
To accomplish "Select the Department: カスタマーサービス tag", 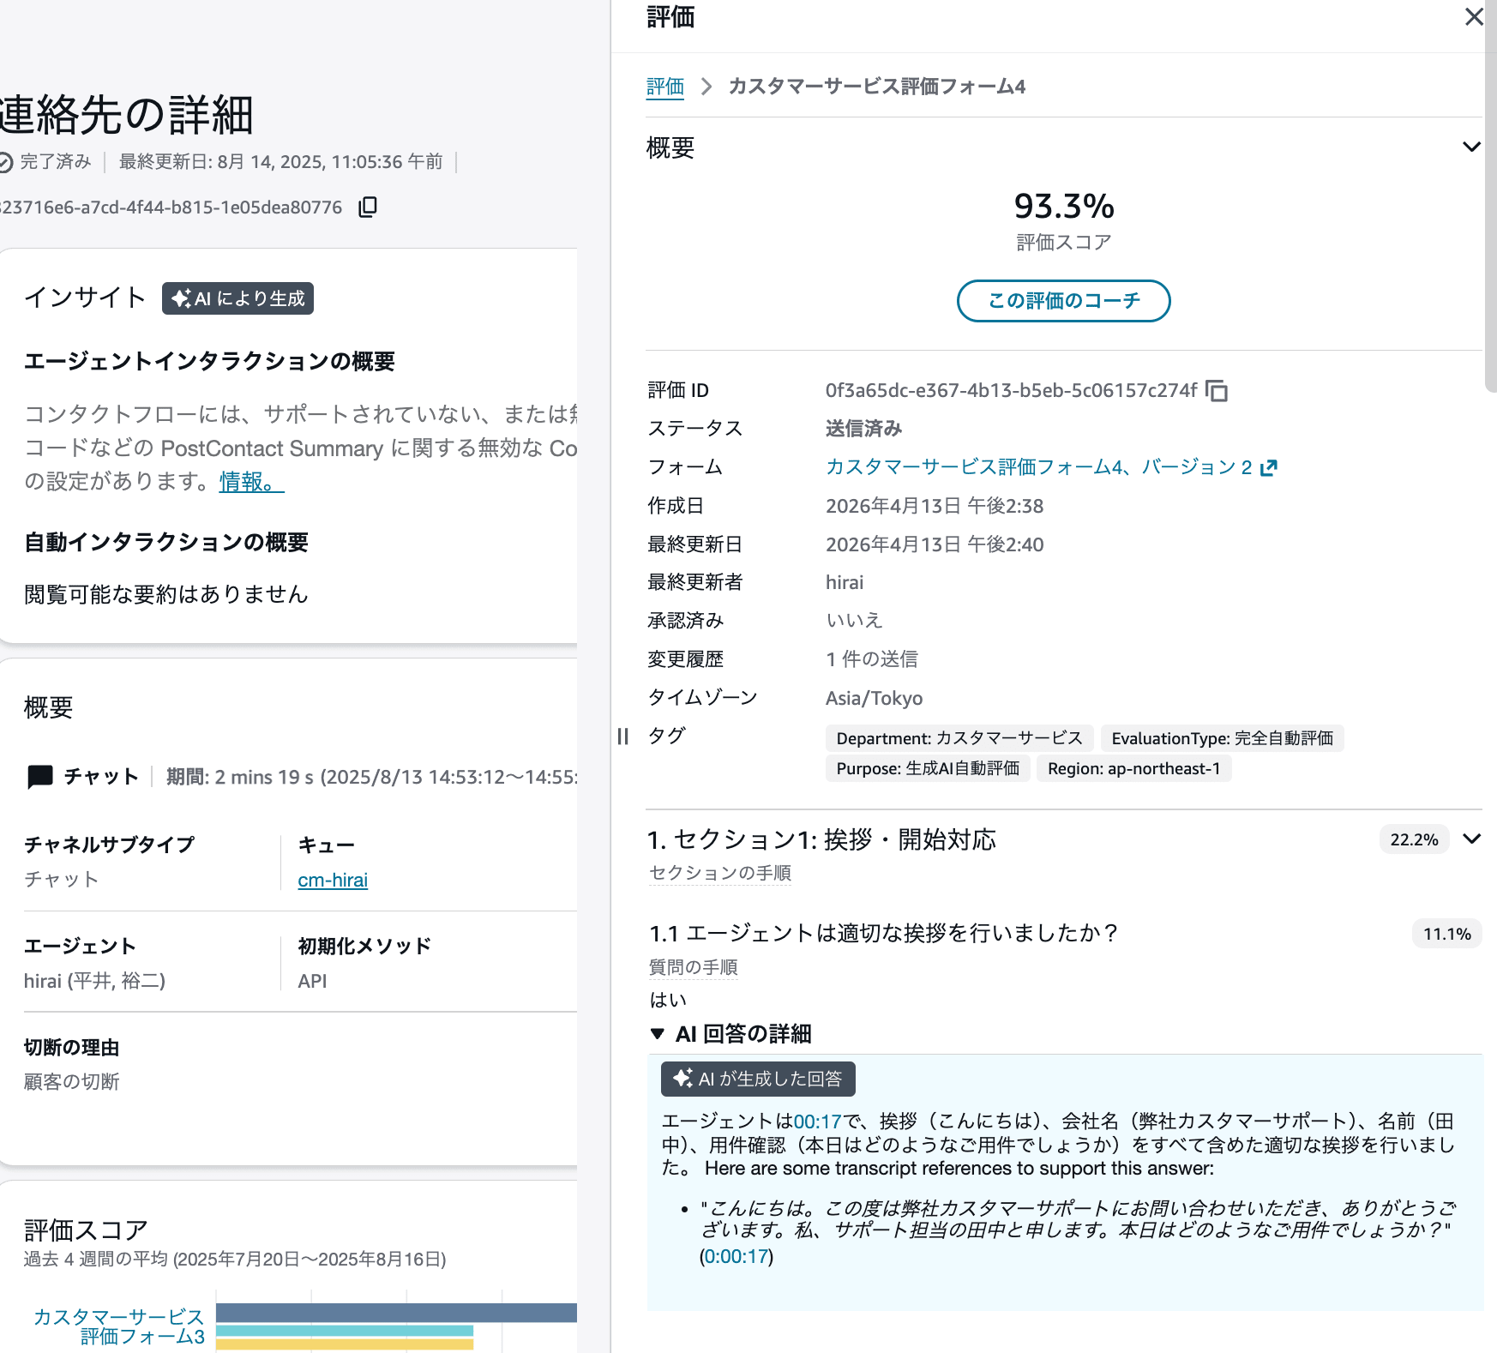I will pos(958,738).
